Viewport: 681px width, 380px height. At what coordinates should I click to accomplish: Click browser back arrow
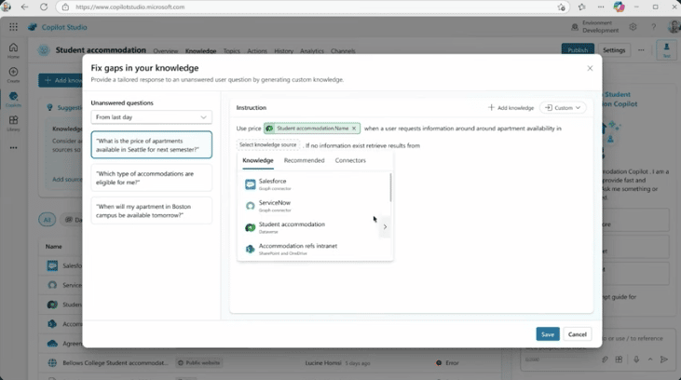pos(24,7)
